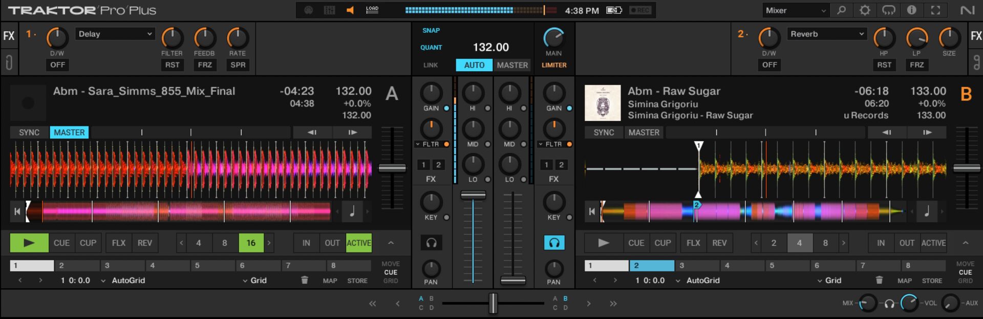Select hotcue slot 1 on Deck A
This screenshot has width=983, height=319.
point(32,265)
